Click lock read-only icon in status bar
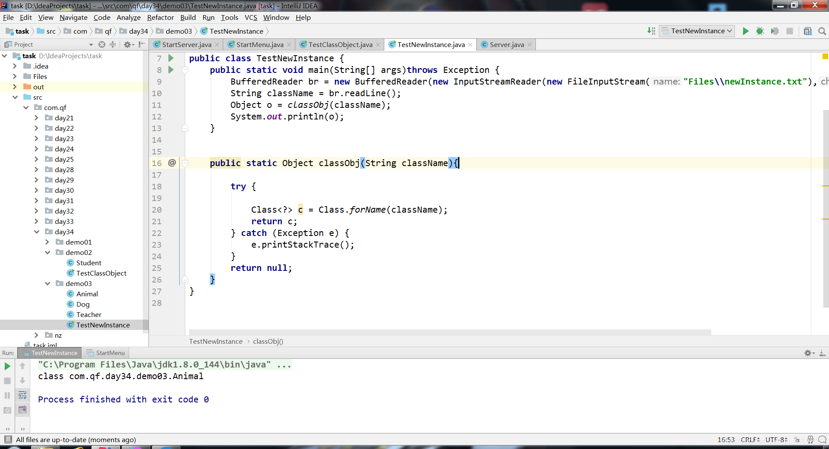This screenshot has width=829, height=449. coord(797,440)
